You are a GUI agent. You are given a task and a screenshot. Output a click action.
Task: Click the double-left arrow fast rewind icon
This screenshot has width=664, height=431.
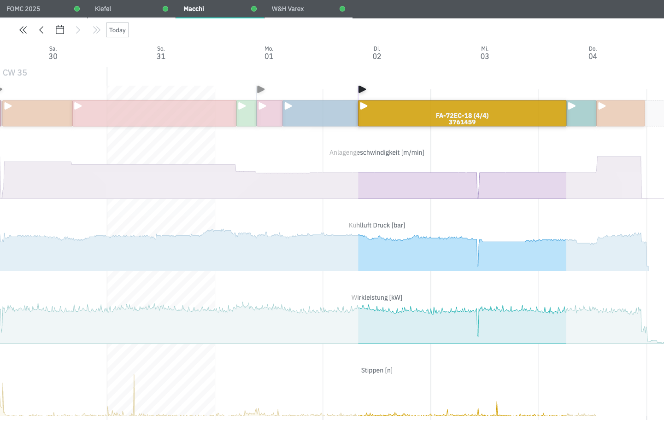point(23,30)
